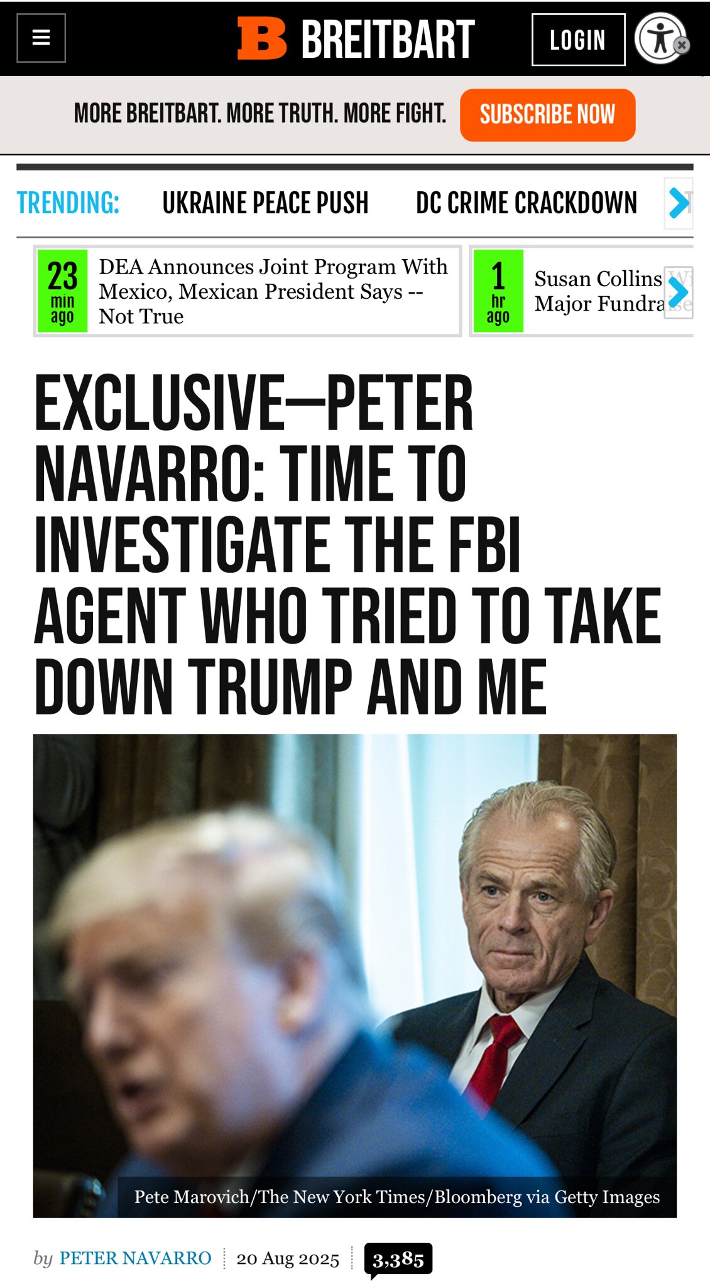Dismiss accessibility widget via small x badge
The width and height of the screenshot is (710, 1288).
tap(682, 45)
